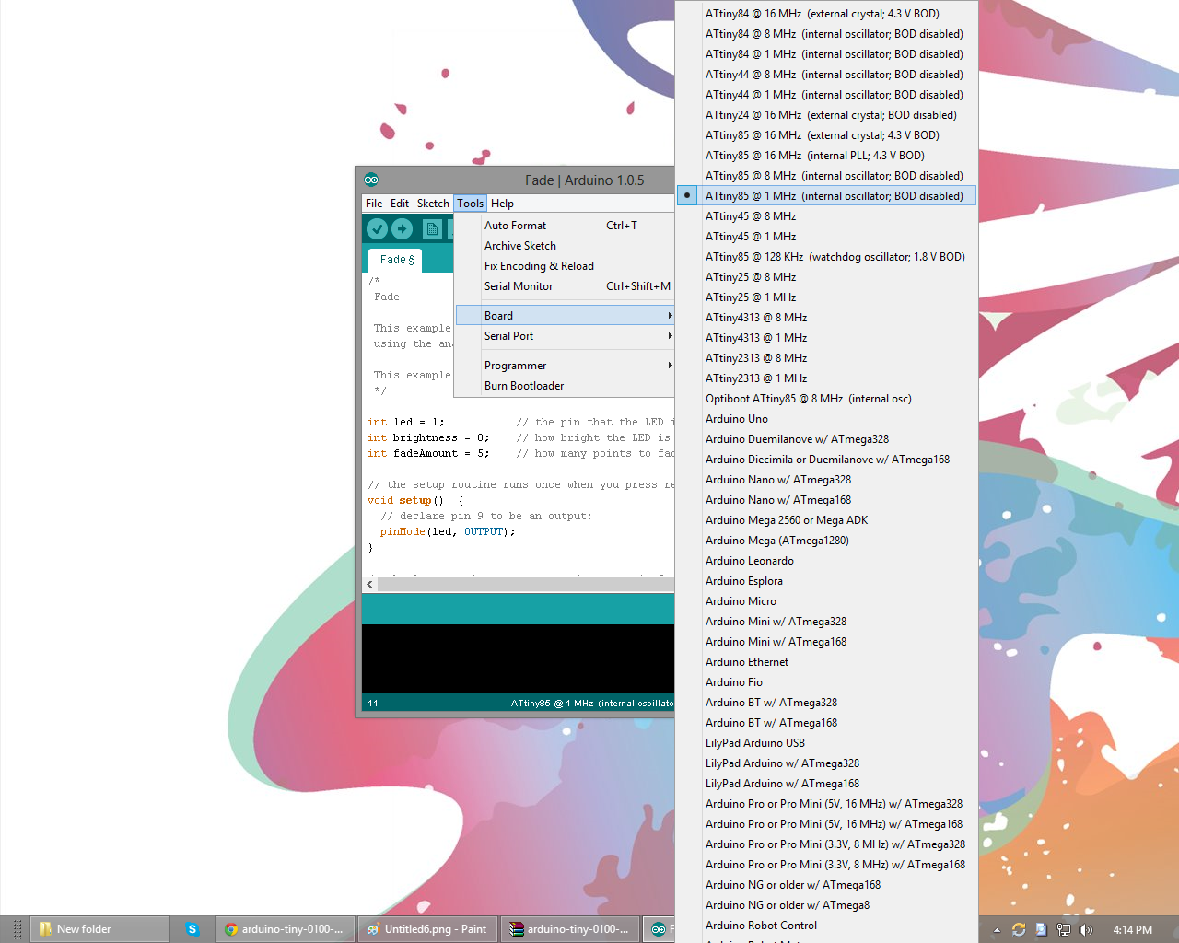The height and width of the screenshot is (943, 1179).
Task: Choose Arduino Robot Control board
Action: coord(826,926)
